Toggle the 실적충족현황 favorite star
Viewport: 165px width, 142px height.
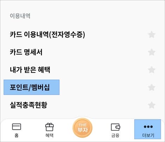point(152,105)
